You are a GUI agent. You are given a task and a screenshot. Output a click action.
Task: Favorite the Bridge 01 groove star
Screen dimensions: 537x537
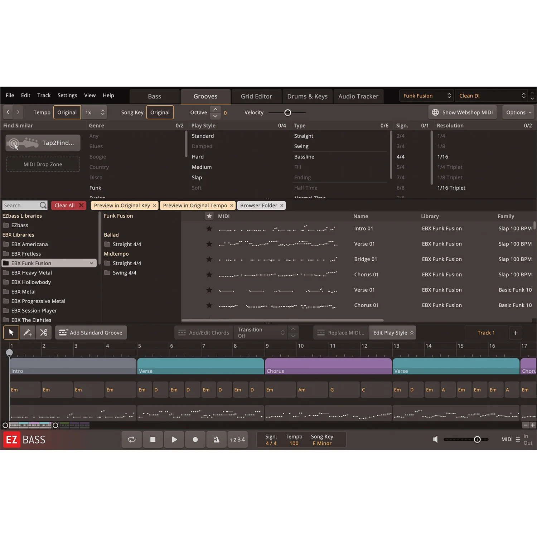click(209, 259)
